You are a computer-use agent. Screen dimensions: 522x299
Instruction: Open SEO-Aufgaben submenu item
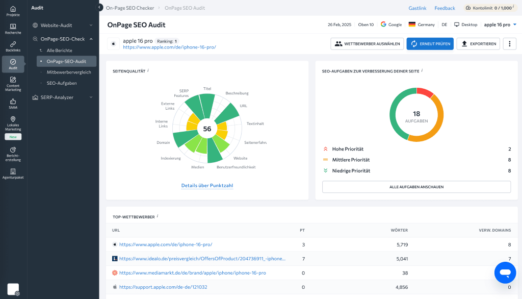[x=62, y=83]
